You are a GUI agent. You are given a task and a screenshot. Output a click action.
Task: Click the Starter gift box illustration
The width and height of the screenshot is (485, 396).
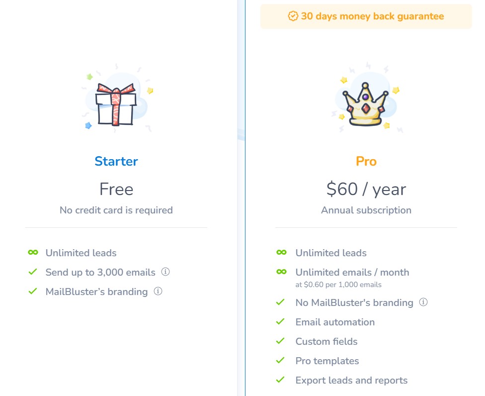(x=117, y=99)
